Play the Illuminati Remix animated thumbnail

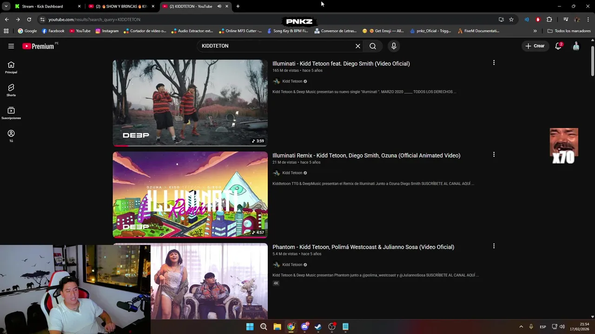[x=190, y=195]
